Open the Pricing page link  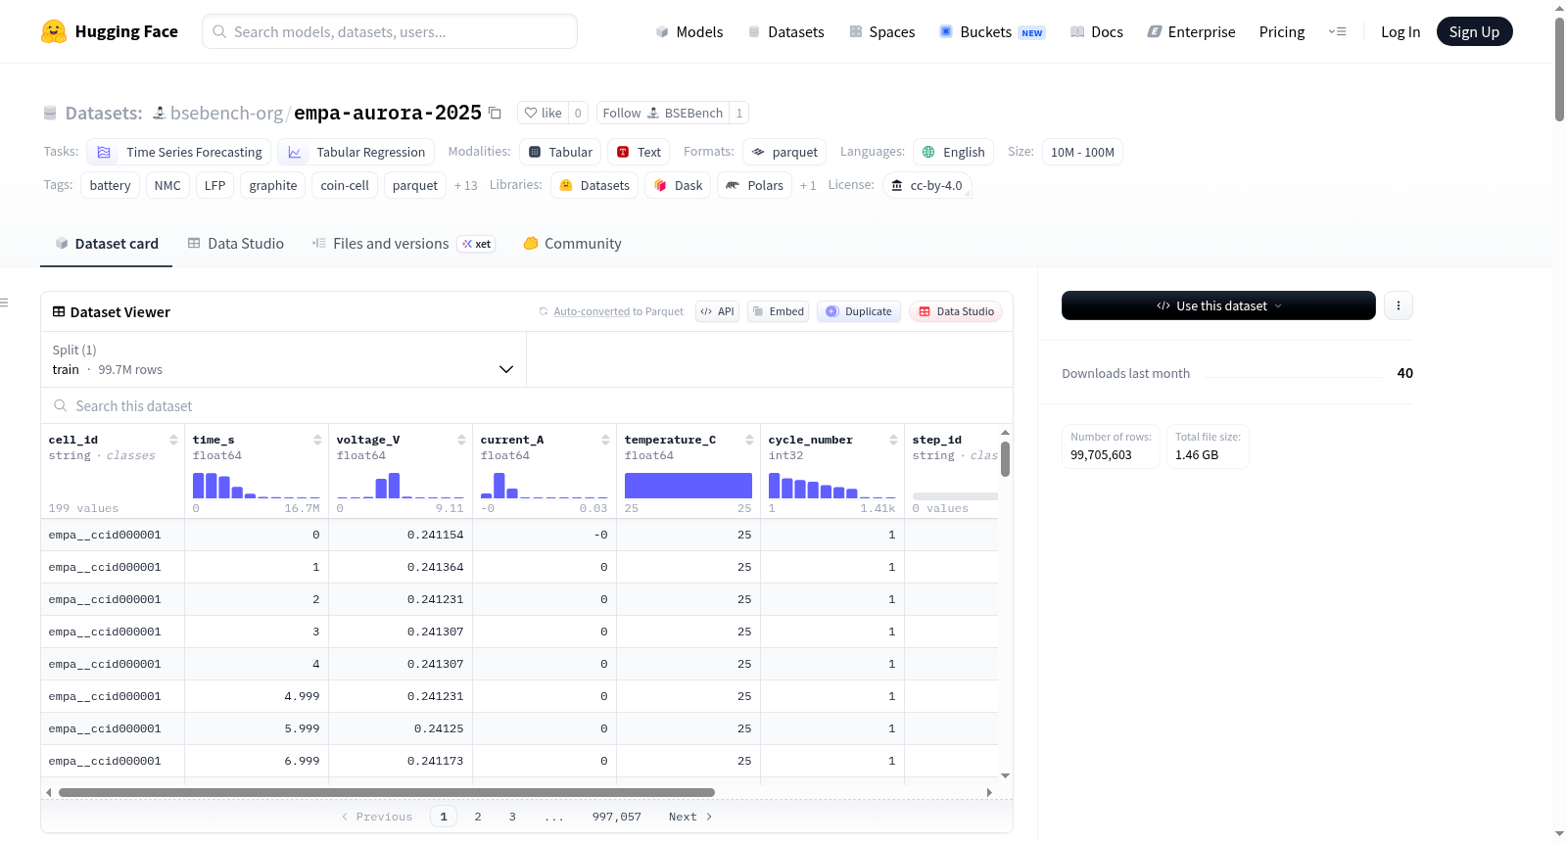pos(1282,31)
